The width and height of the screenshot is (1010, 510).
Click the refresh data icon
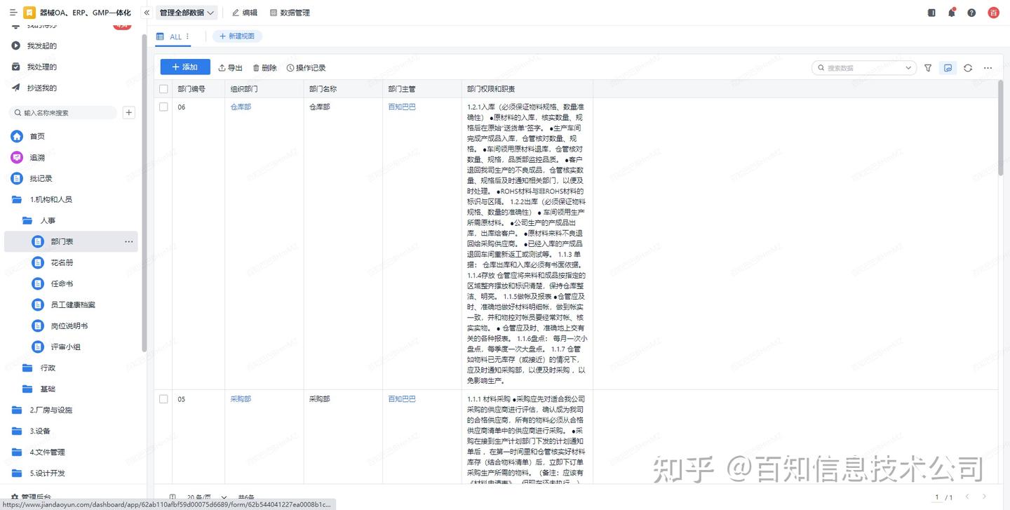click(968, 68)
